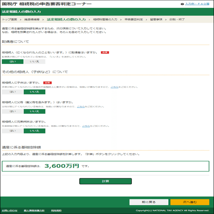Select いいえ for the siblings question
Image resolution: width=214 pixels, height=214 pixels.
[35, 131]
